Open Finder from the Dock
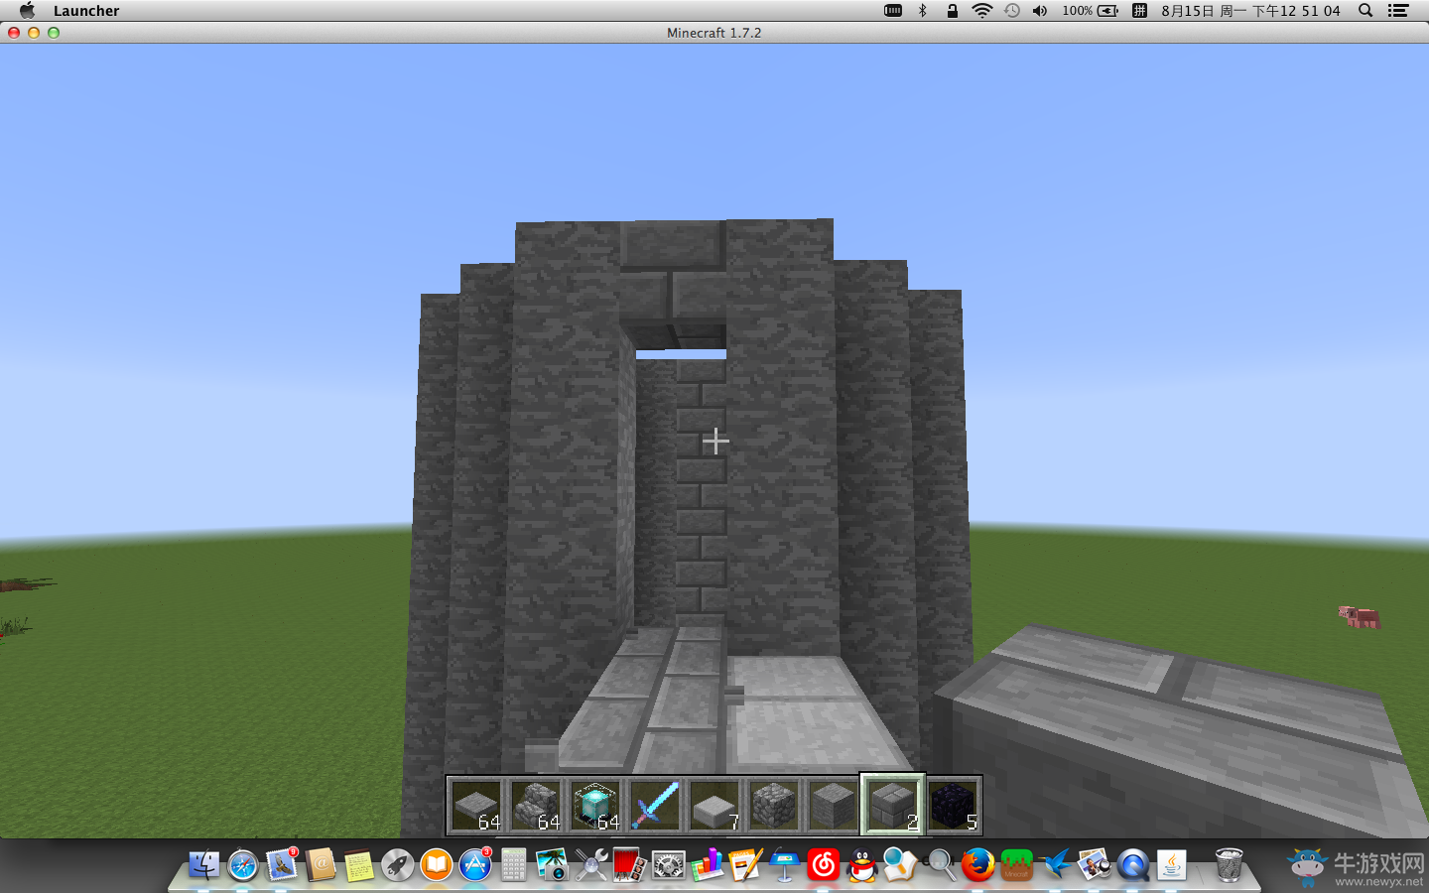This screenshot has height=893, width=1429. coord(204,864)
